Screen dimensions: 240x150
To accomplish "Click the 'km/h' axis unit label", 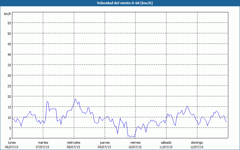I will click(x=7, y=14).
